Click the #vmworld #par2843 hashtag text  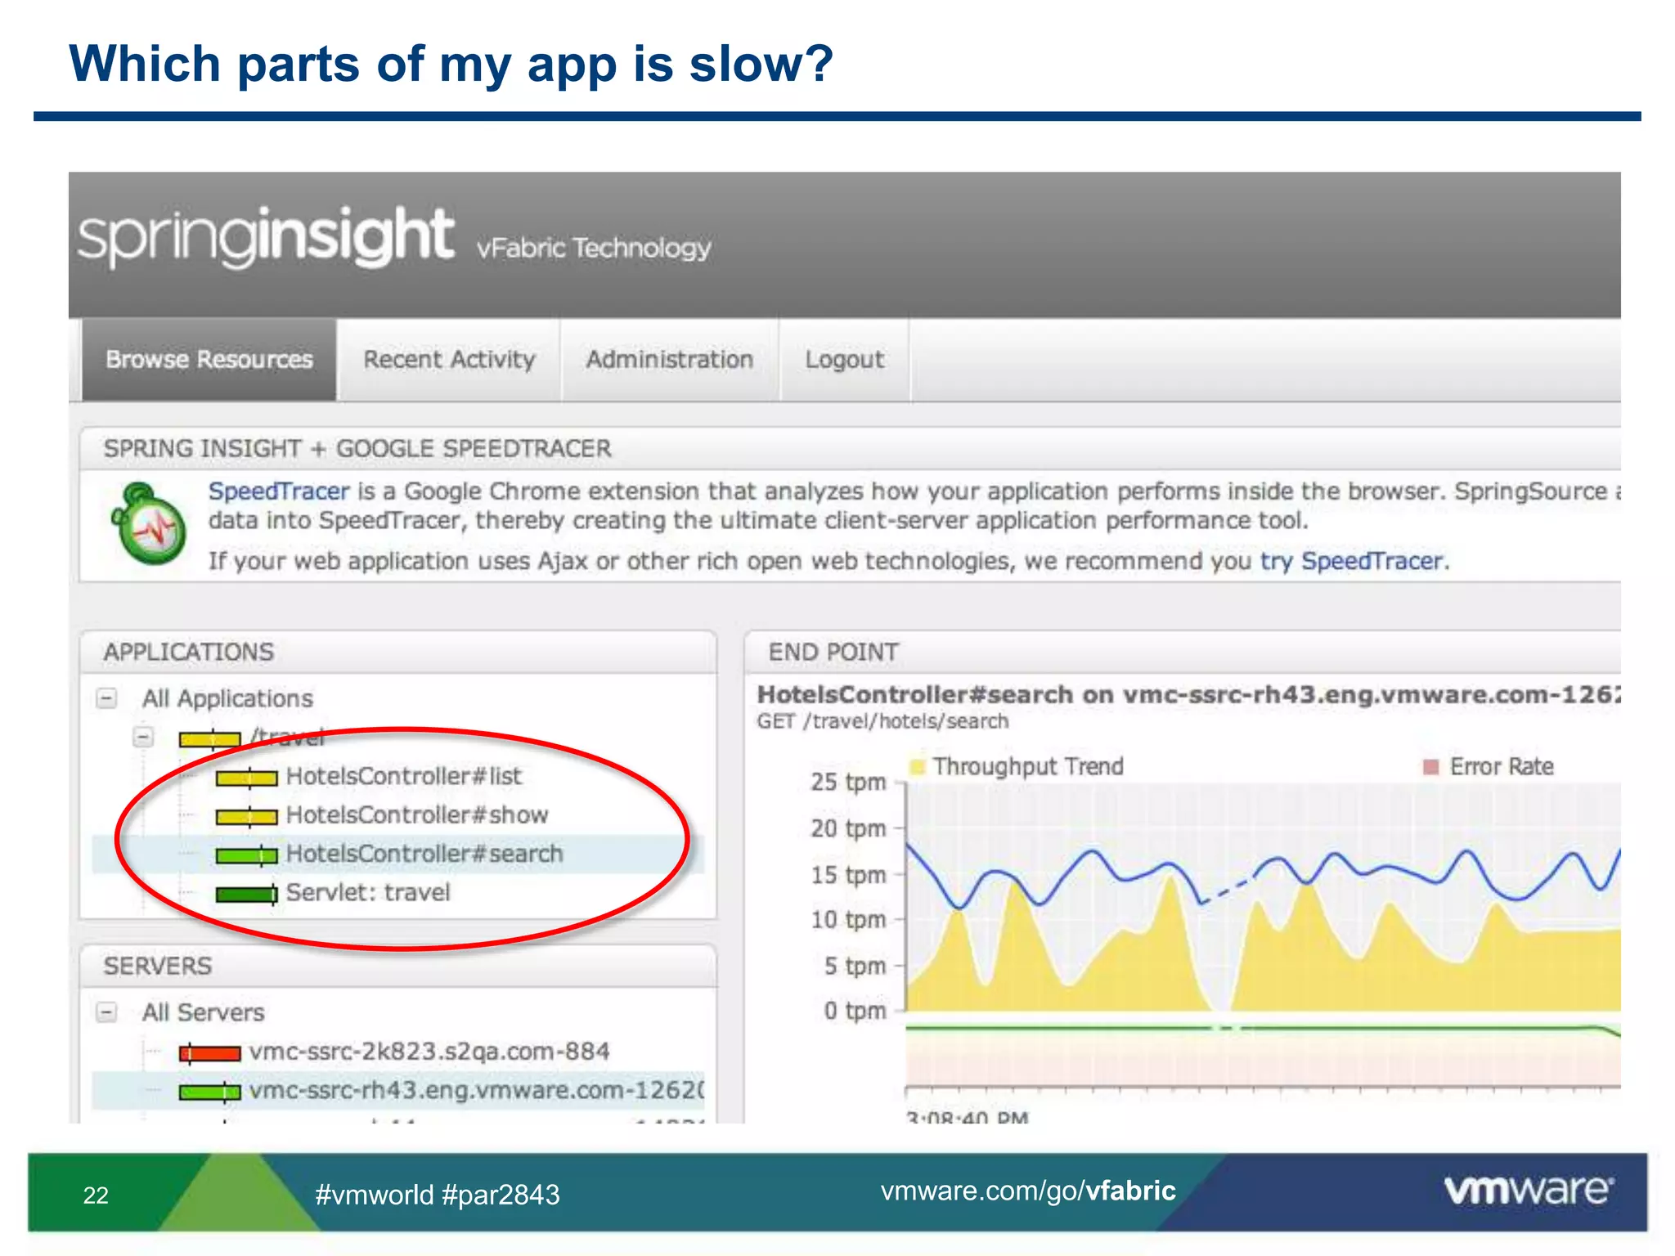tap(438, 1195)
